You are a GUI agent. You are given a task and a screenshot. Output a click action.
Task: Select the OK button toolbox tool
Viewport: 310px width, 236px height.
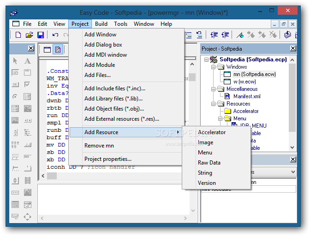(15, 84)
